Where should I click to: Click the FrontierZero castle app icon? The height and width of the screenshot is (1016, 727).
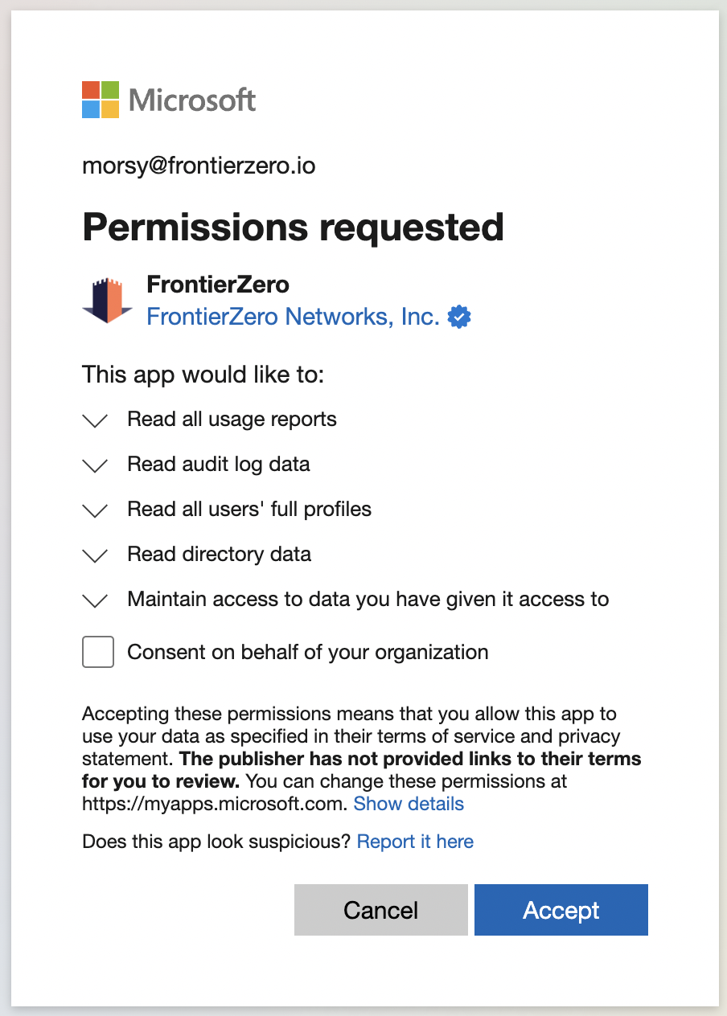click(108, 301)
